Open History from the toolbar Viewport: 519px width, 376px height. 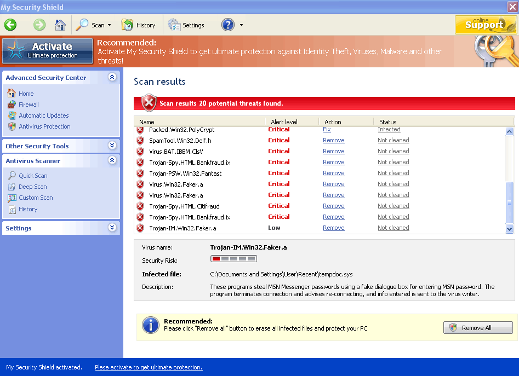click(139, 25)
